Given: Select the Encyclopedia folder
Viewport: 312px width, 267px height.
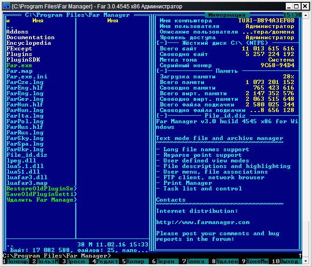Looking at the screenshot, I should click(29, 43).
